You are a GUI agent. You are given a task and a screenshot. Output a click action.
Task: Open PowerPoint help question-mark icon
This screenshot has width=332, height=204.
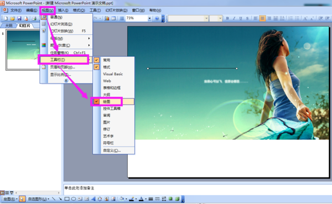pos(157,18)
